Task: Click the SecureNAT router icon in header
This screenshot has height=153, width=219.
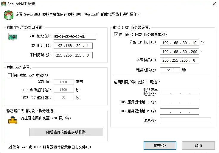Action: pyautogui.click(x=9, y=15)
